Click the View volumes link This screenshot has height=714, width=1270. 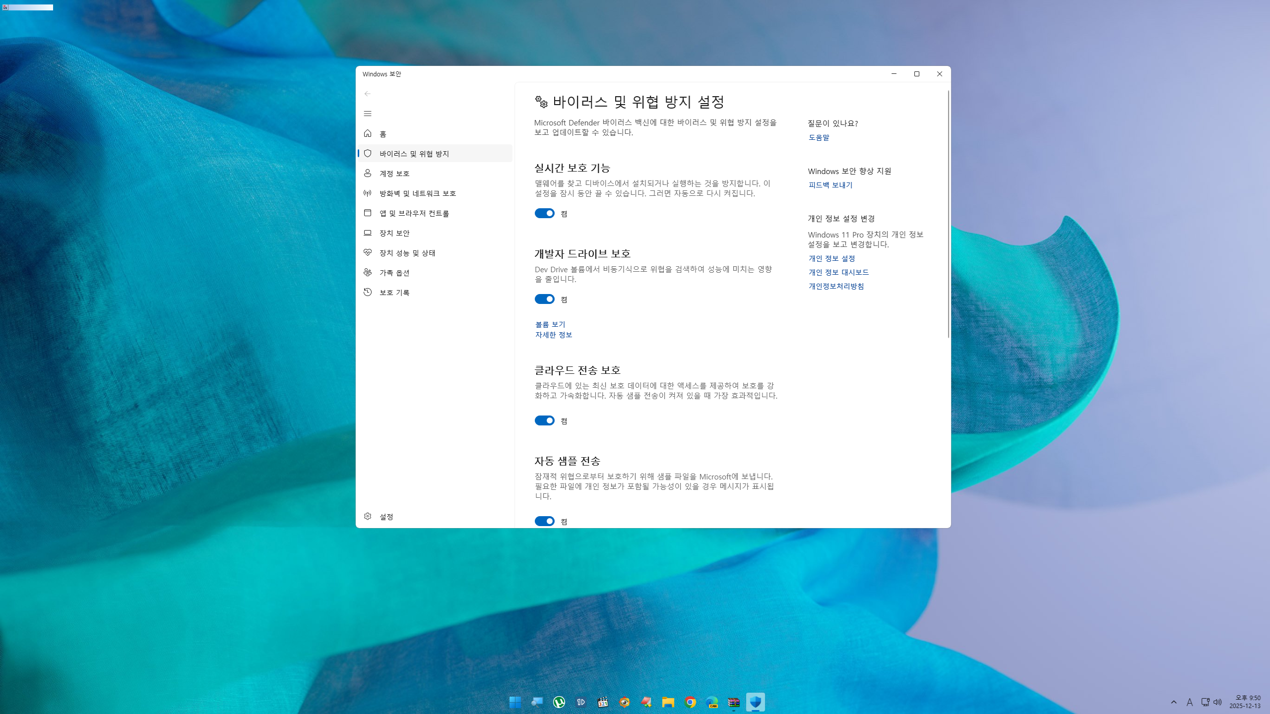coord(550,324)
